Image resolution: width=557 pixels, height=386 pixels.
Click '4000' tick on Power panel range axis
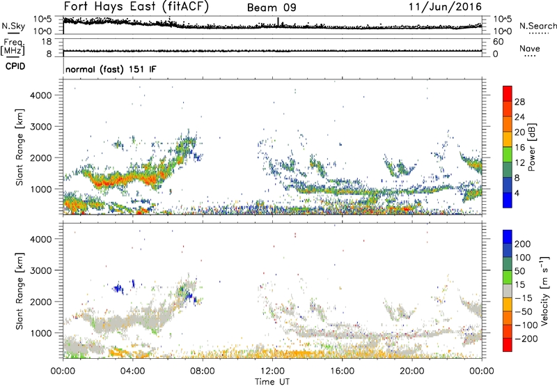41,95
